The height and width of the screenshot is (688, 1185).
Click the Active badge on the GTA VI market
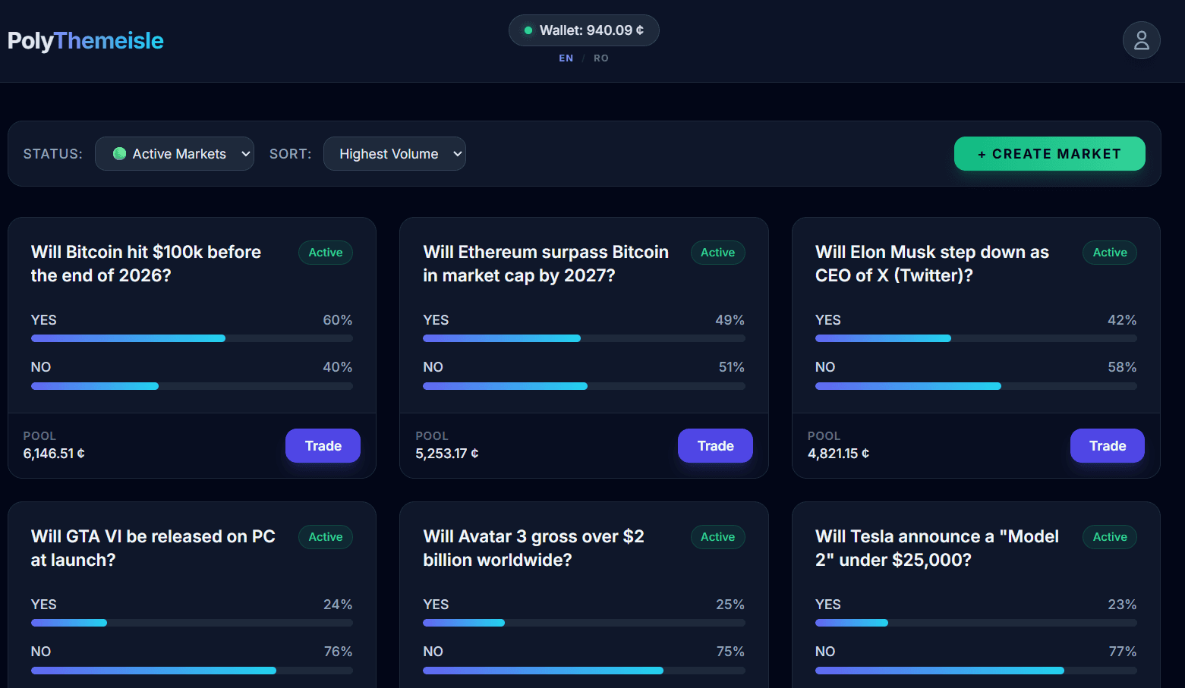point(325,536)
